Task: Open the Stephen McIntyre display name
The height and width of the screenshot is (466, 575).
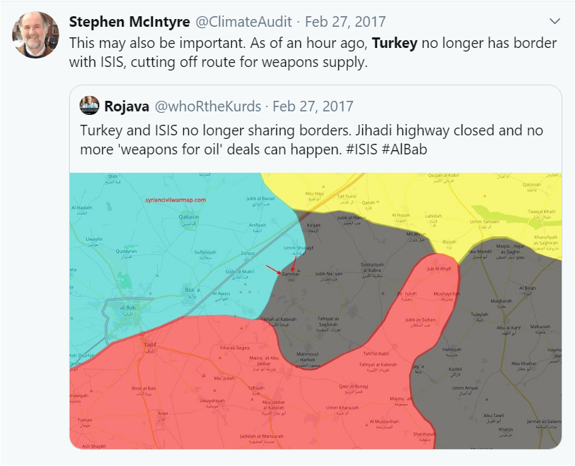Action: [130, 22]
